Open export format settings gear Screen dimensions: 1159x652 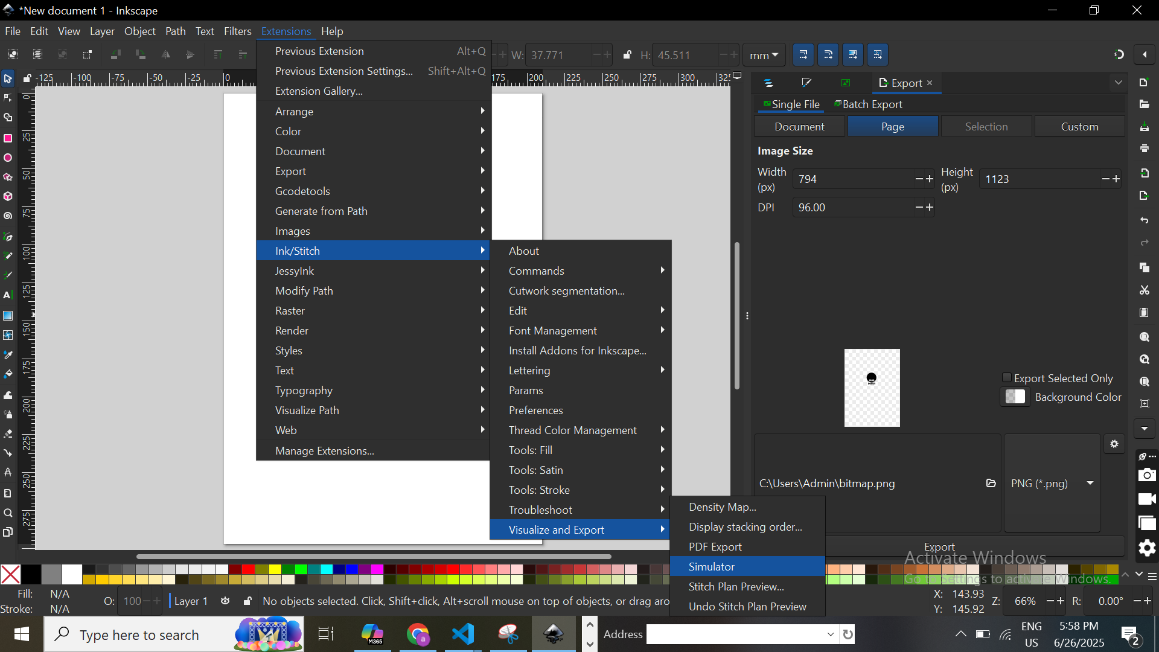coord(1114,444)
